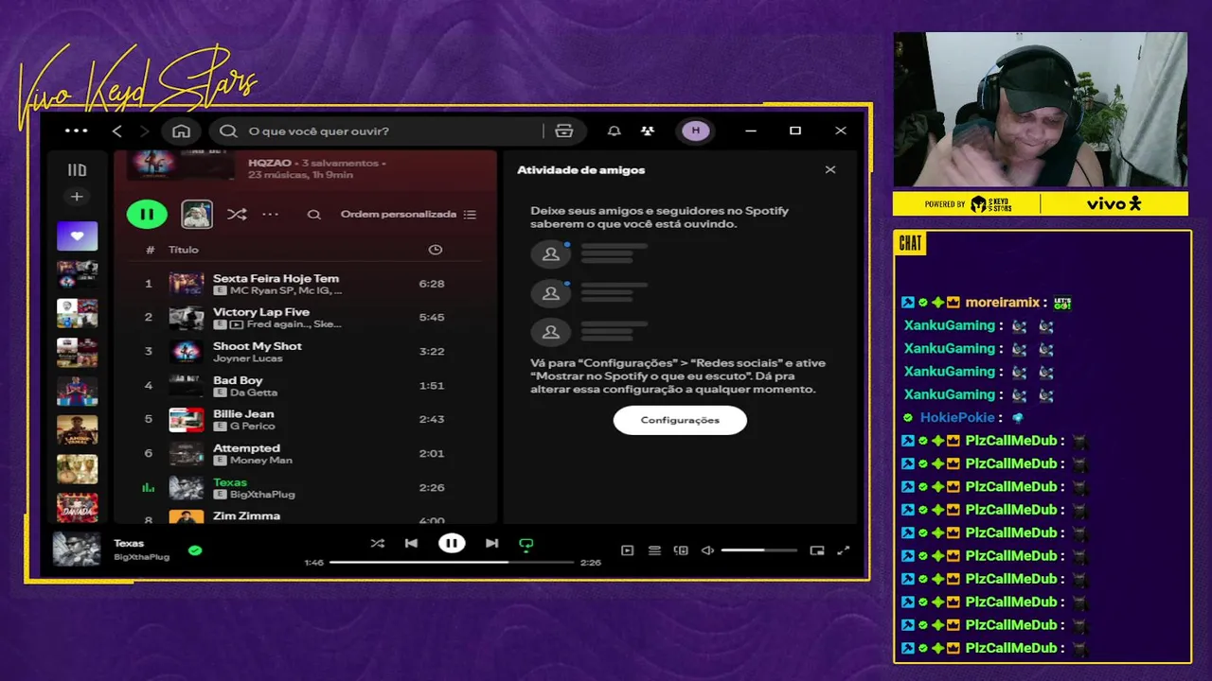Open the connect to a device icon
This screenshot has height=681, width=1212.
(x=681, y=550)
